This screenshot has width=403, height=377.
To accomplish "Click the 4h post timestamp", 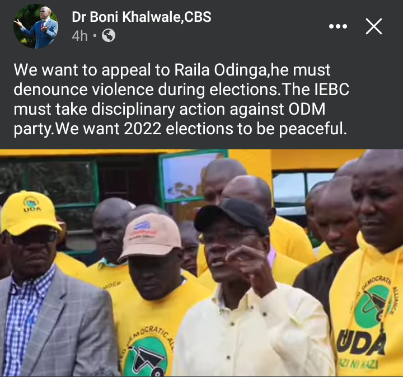I will point(79,36).
